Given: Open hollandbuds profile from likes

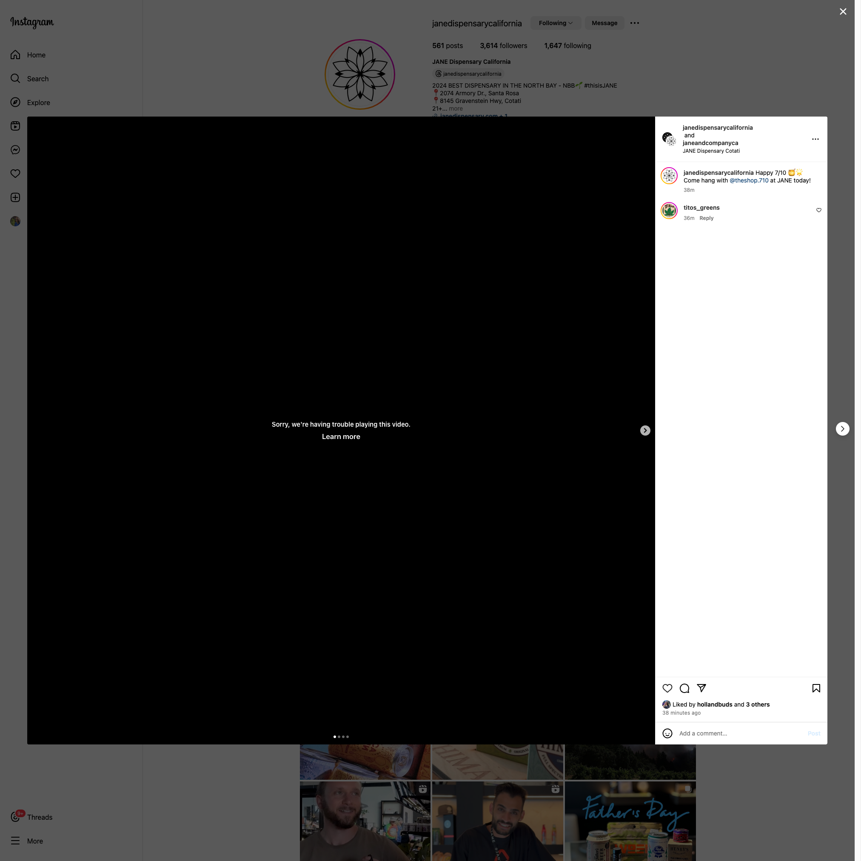Looking at the screenshot, I should 714,704.
